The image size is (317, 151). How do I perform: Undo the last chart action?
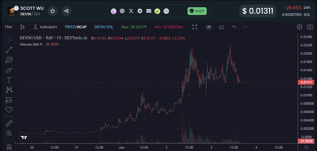(234, 27)
